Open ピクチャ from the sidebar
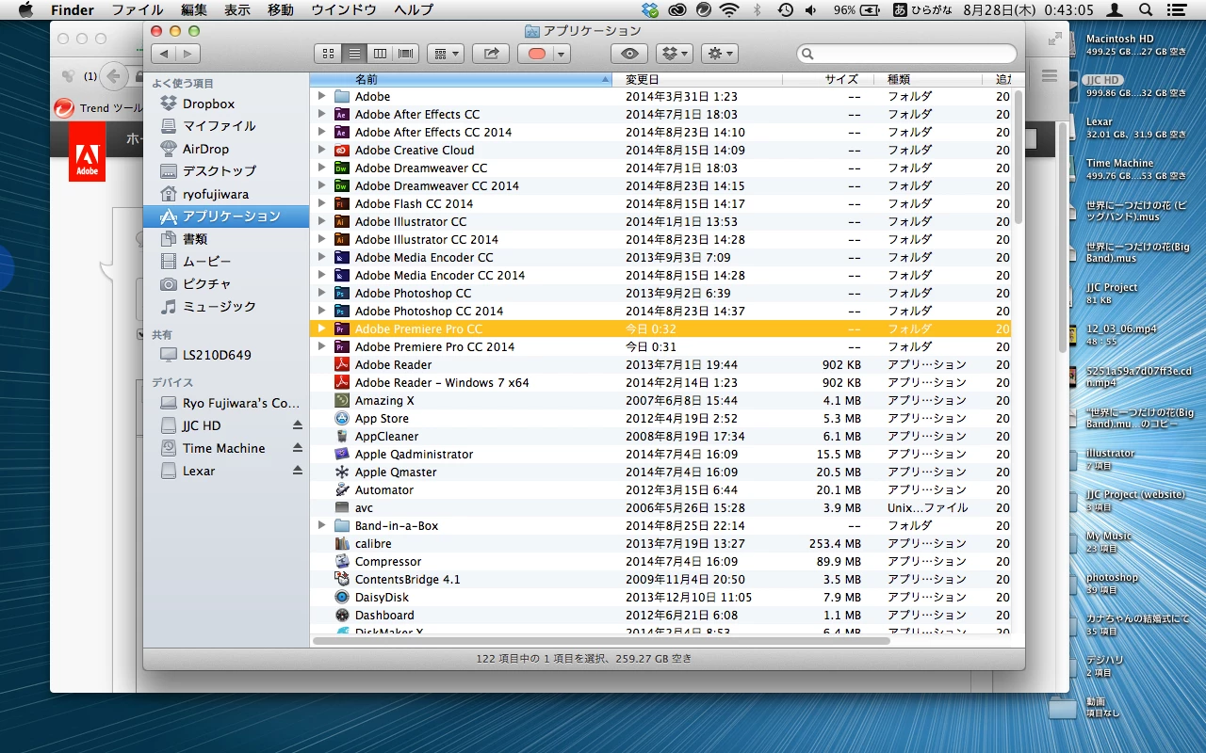This screenshot has height=753, width=1206. pos(206,284)
